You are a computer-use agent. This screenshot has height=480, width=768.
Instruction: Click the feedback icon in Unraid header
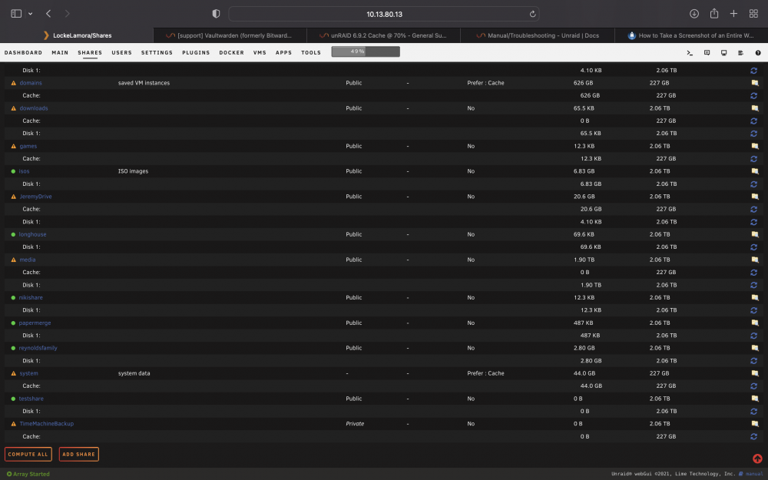click(x=707, y=53)
